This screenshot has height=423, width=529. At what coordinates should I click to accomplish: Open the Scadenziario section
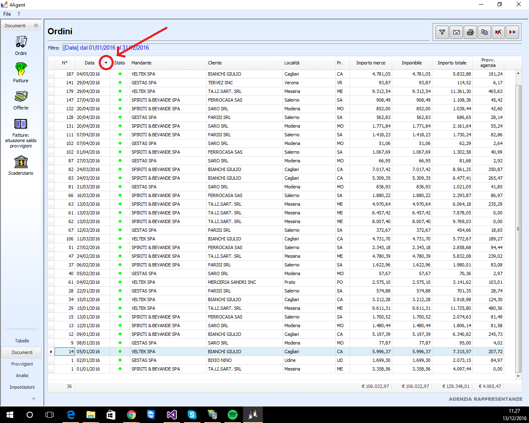tap(21, 165)
